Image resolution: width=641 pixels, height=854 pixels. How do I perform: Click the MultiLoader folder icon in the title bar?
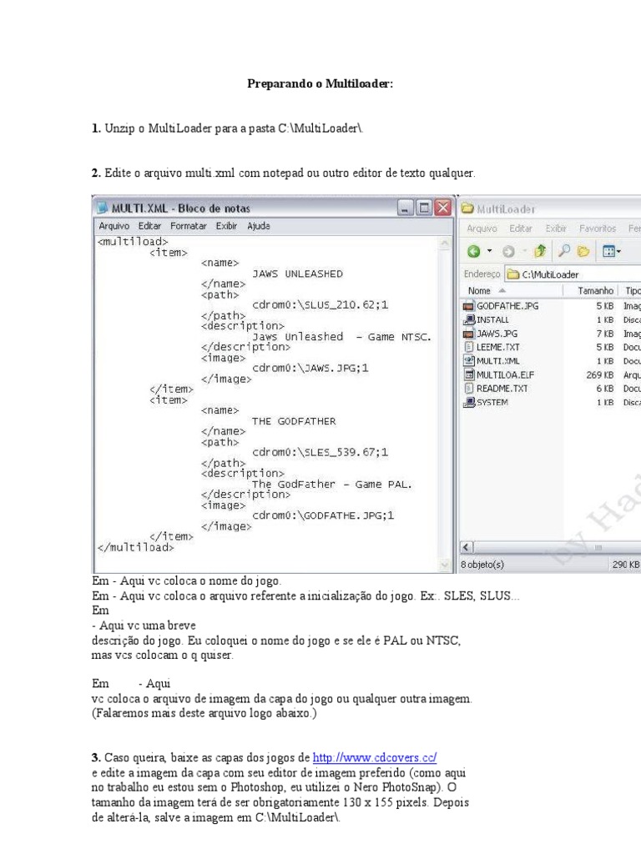point(467,208)
